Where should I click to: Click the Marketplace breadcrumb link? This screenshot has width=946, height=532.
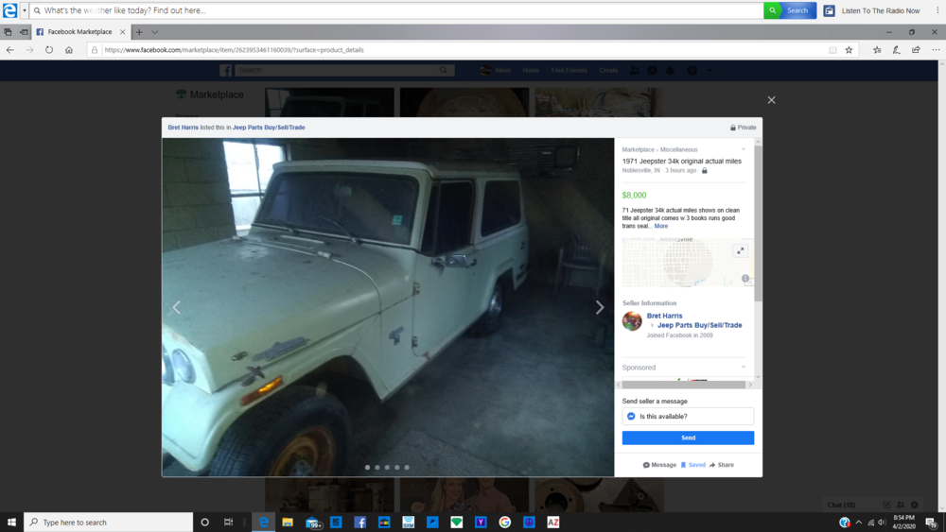click(638, 149)
